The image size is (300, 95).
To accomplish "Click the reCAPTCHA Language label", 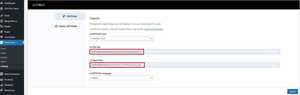I will [x=100, y=73].
